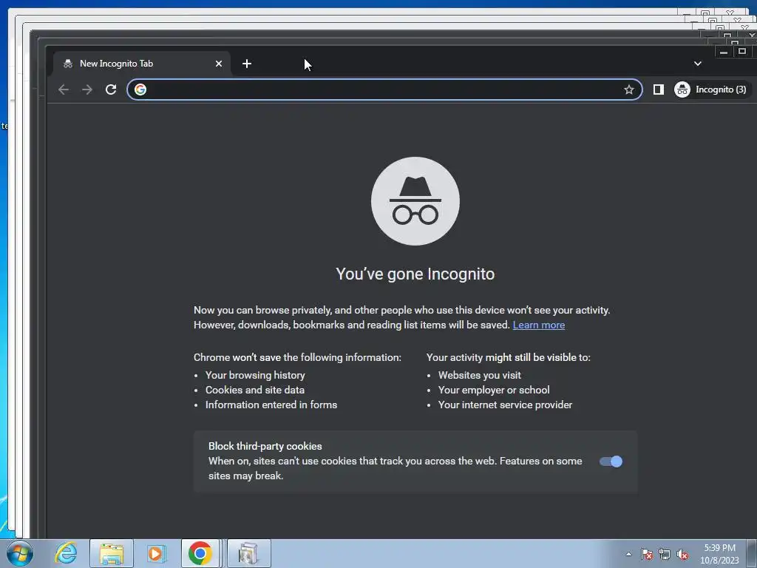Open the last pinned taskbar application
This screenshot has width=757, height=568.
[x=249, y=553]
